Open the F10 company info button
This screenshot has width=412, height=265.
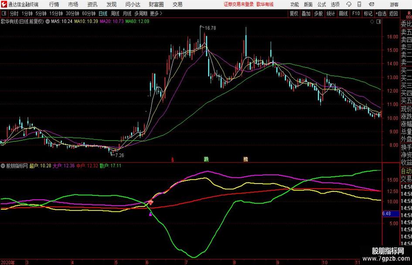(x=356, y=13)
